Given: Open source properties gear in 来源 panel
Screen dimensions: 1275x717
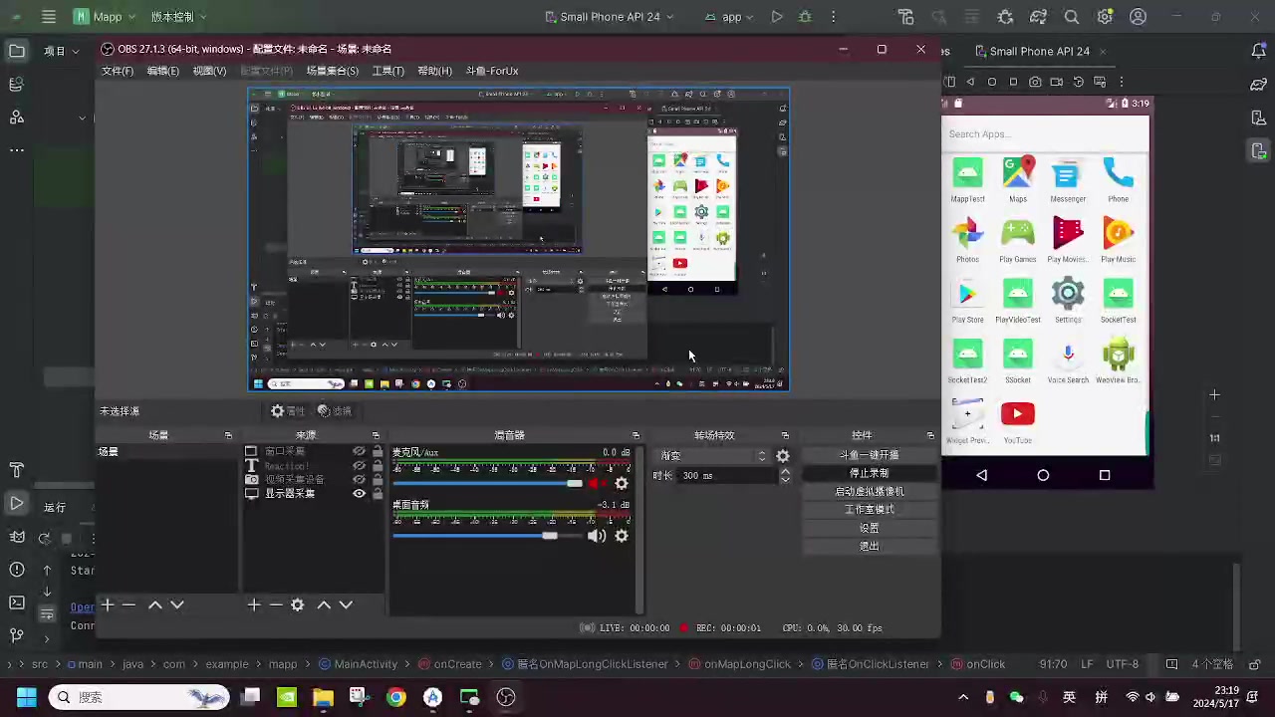Looking at the screenshot, I should tap(297, 604).
